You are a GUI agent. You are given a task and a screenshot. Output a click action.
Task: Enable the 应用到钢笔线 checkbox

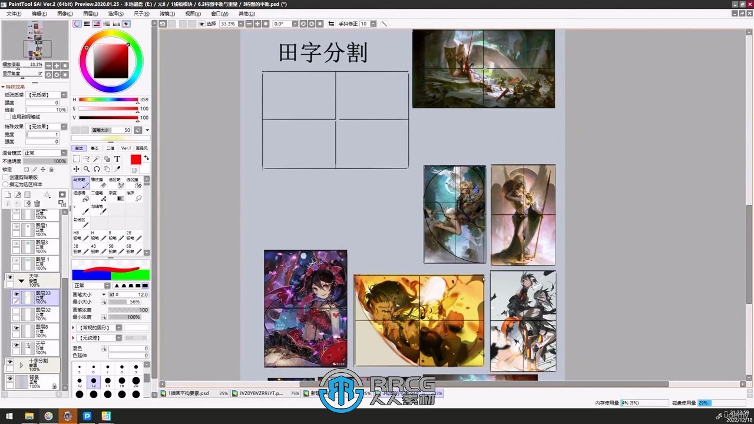click(x=7, y=117)
